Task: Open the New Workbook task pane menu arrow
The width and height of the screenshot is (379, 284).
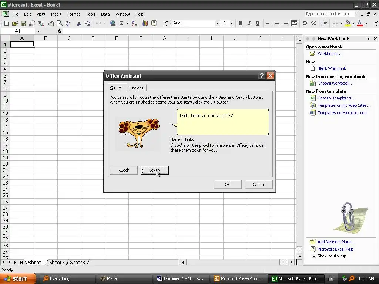Action: [x=368, y=38]
